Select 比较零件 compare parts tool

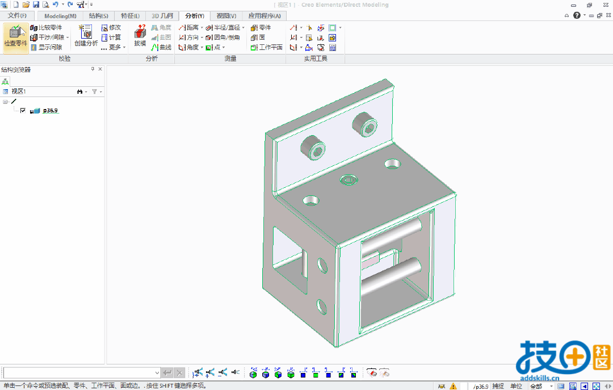[x=46, y=28]
